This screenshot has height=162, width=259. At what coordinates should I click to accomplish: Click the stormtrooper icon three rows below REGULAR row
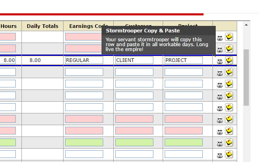[x=220, y=96]
